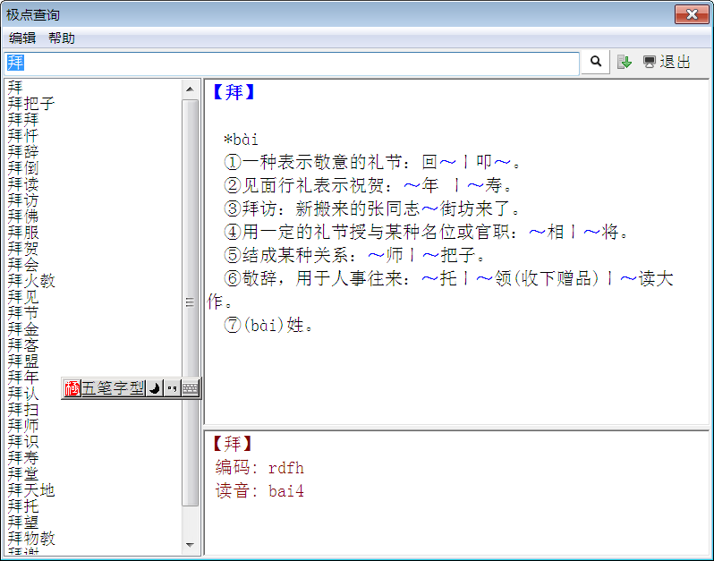Click the green download arrow icon
Image resolution: width=714 pixels, height=561 pixels.
tap(625, 62)
